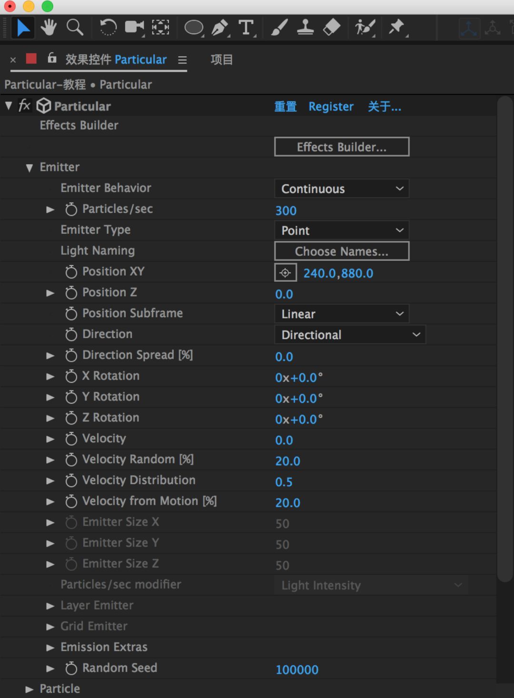Select the Selection arrow tool
The image size is (514, 698).
(x=23, y=28)
